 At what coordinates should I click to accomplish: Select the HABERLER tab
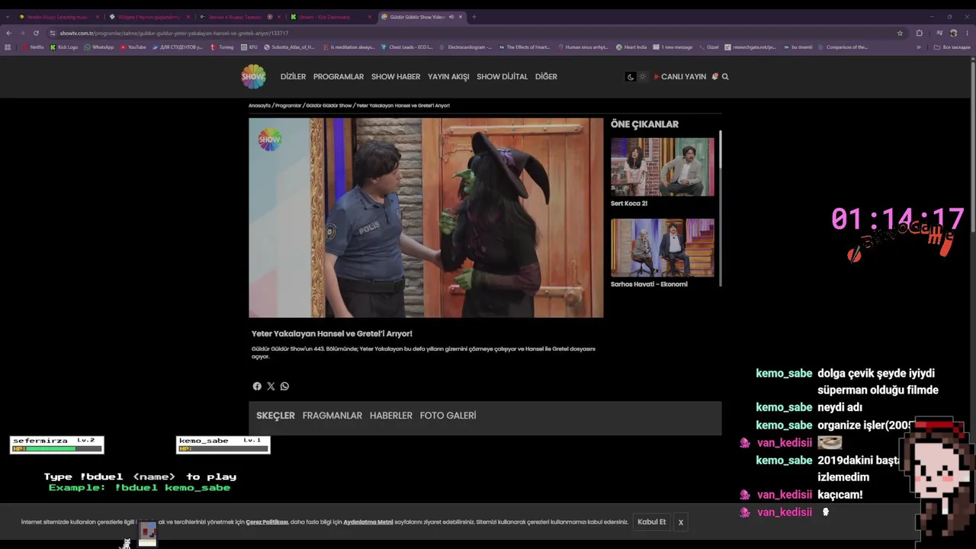pyautogui.click(x=391, y=416)
